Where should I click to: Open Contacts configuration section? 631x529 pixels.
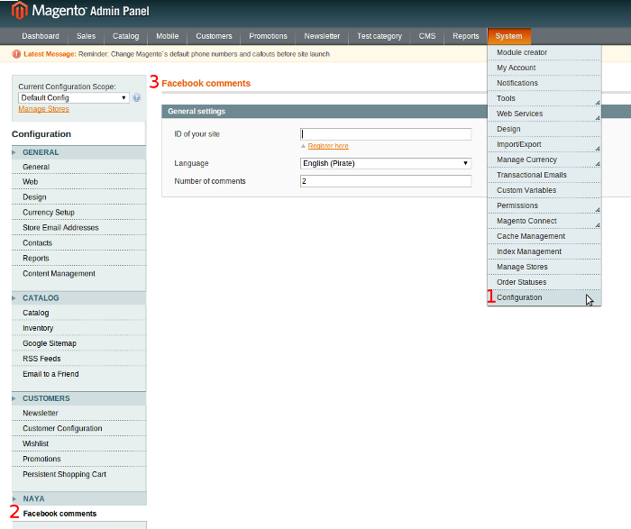[79, 243]
